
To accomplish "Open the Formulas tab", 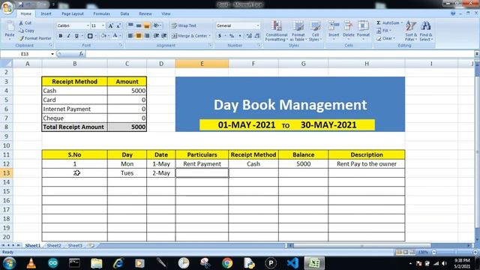I will [101, 13].
